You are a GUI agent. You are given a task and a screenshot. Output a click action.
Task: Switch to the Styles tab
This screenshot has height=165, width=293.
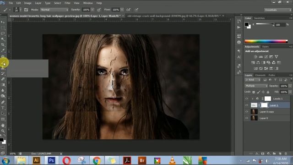pyautogui.click(x=265, y=47)
